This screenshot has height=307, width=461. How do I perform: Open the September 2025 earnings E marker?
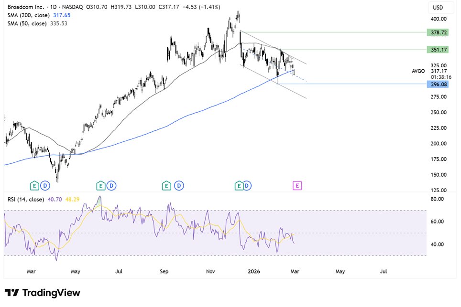coord(167,186)
